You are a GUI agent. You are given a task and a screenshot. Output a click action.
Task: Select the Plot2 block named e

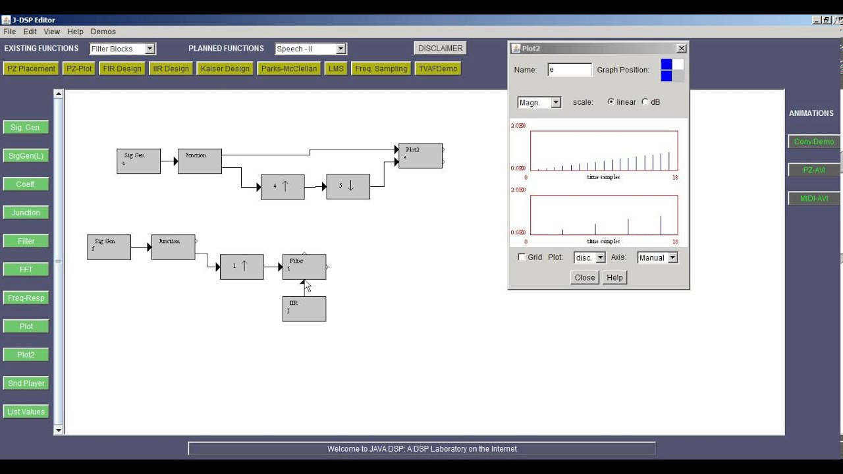tap(420, 155)
